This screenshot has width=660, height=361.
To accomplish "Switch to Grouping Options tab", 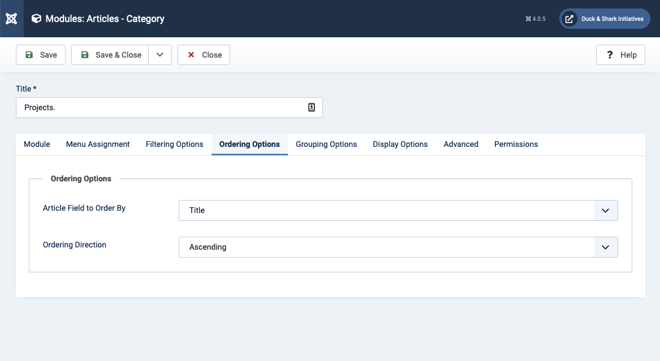I will coord(326,144).
